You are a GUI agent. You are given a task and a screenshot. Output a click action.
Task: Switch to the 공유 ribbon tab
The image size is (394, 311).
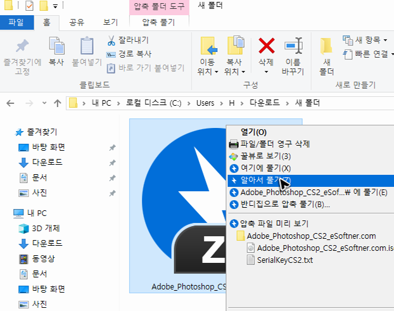point(77,22)
